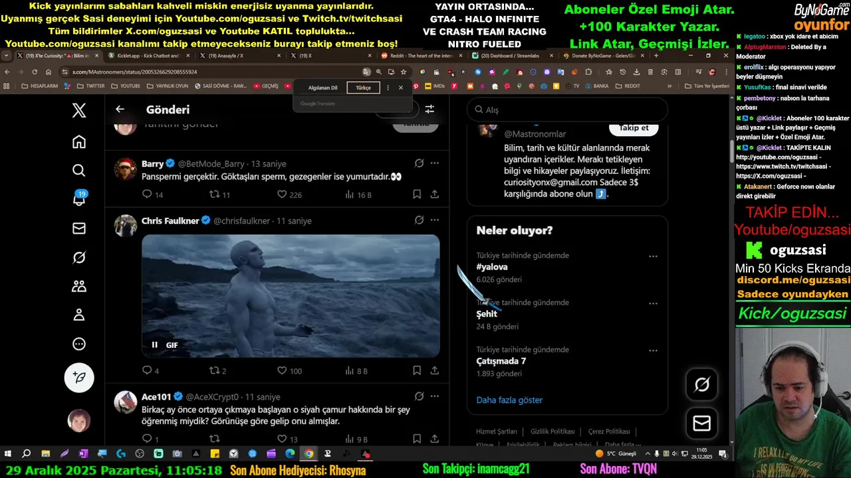851x478 pixels.
Task: Click Daha fazla göster link
Action: (x=509, y=400)
